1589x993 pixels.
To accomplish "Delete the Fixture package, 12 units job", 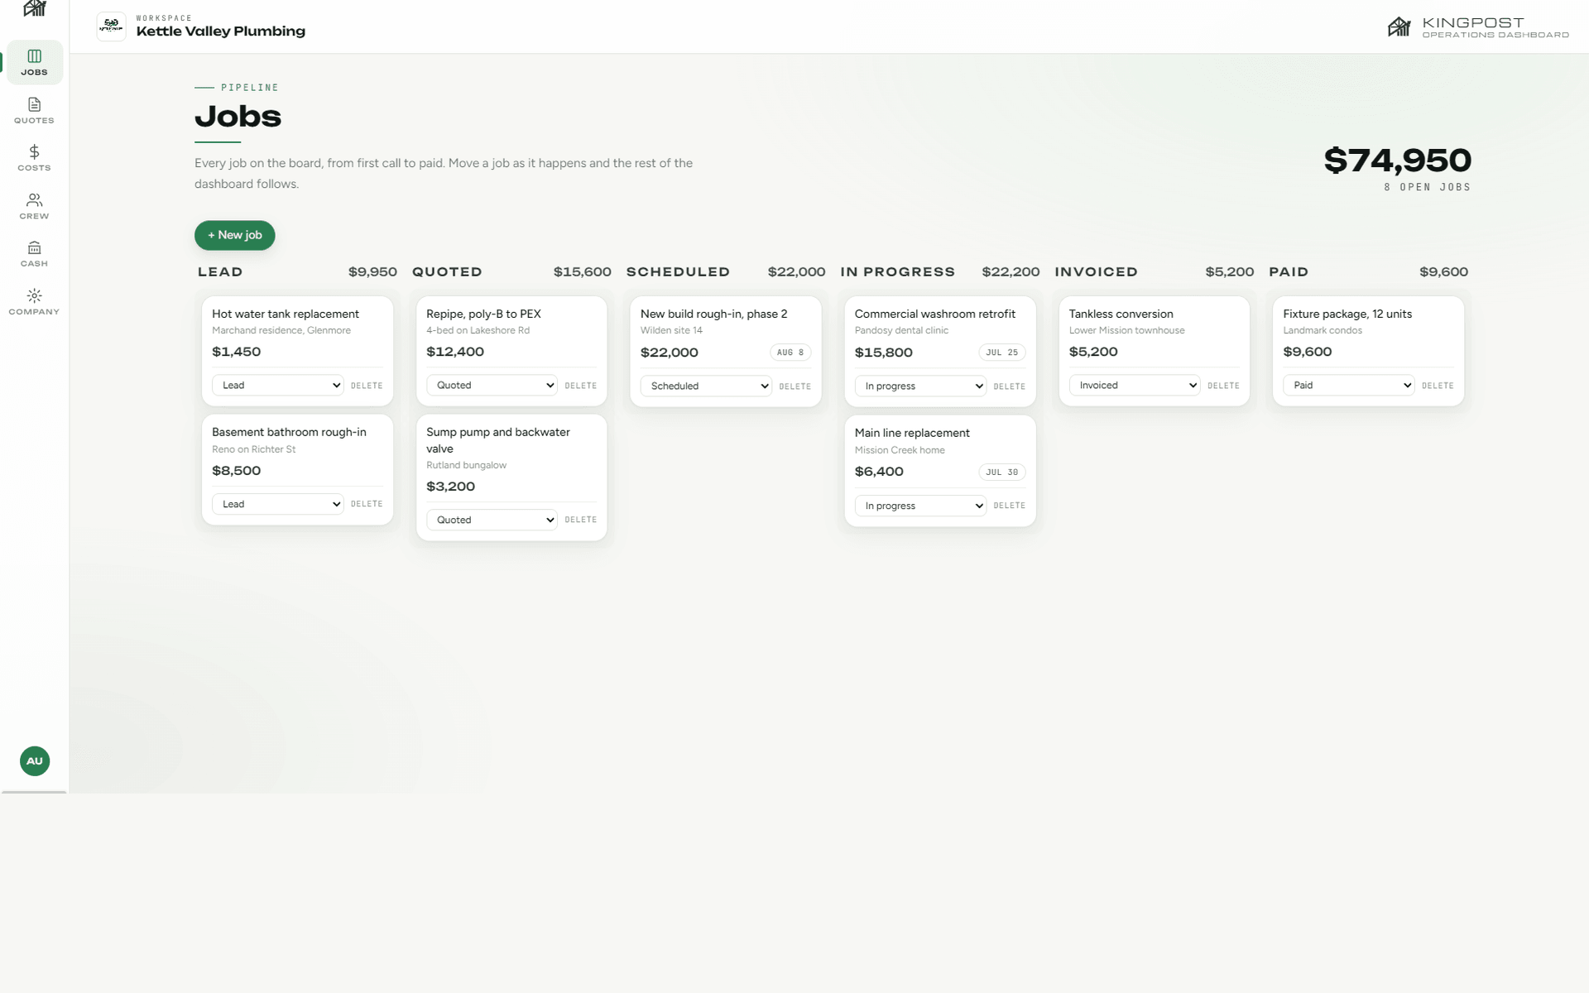I will click(x=1438, y=386).
